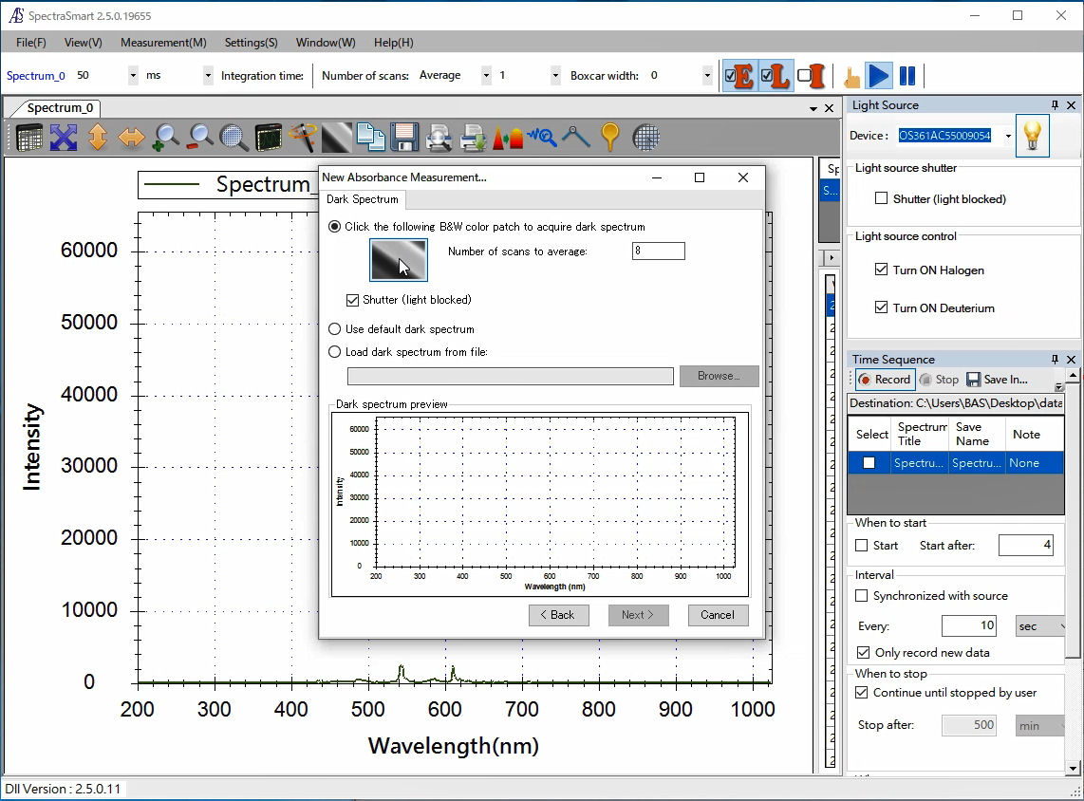Click the blue autoscale arrows icon
Screen dimensions: 1084x801
(x=64, y=138)
